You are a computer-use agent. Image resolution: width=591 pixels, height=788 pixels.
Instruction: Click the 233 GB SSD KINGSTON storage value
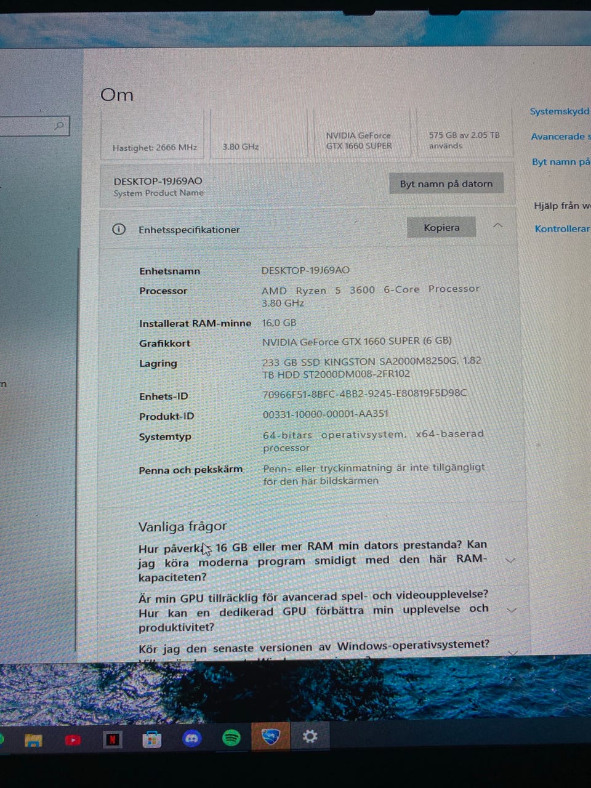pos(372,367)
